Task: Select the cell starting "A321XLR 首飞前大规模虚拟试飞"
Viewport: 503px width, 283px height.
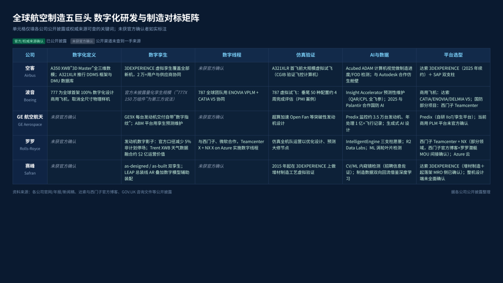Action: 306,74
